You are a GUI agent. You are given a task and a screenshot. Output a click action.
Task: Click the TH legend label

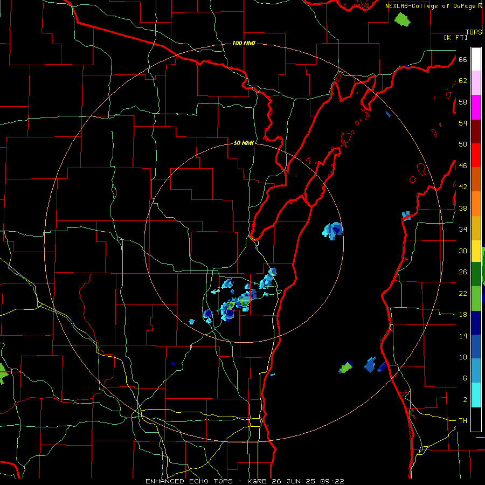pos(463,421)
